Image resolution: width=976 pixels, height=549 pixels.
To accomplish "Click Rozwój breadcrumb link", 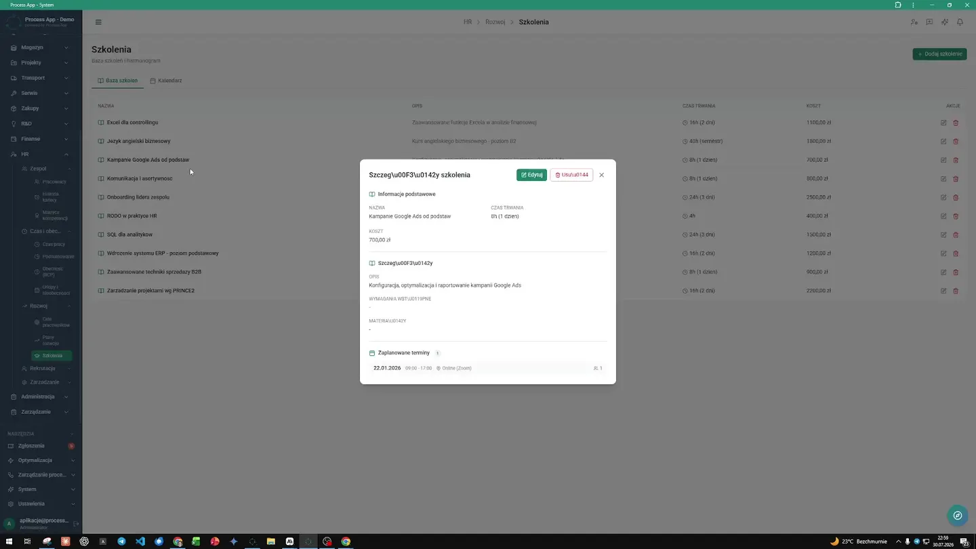I will point(495,22).
